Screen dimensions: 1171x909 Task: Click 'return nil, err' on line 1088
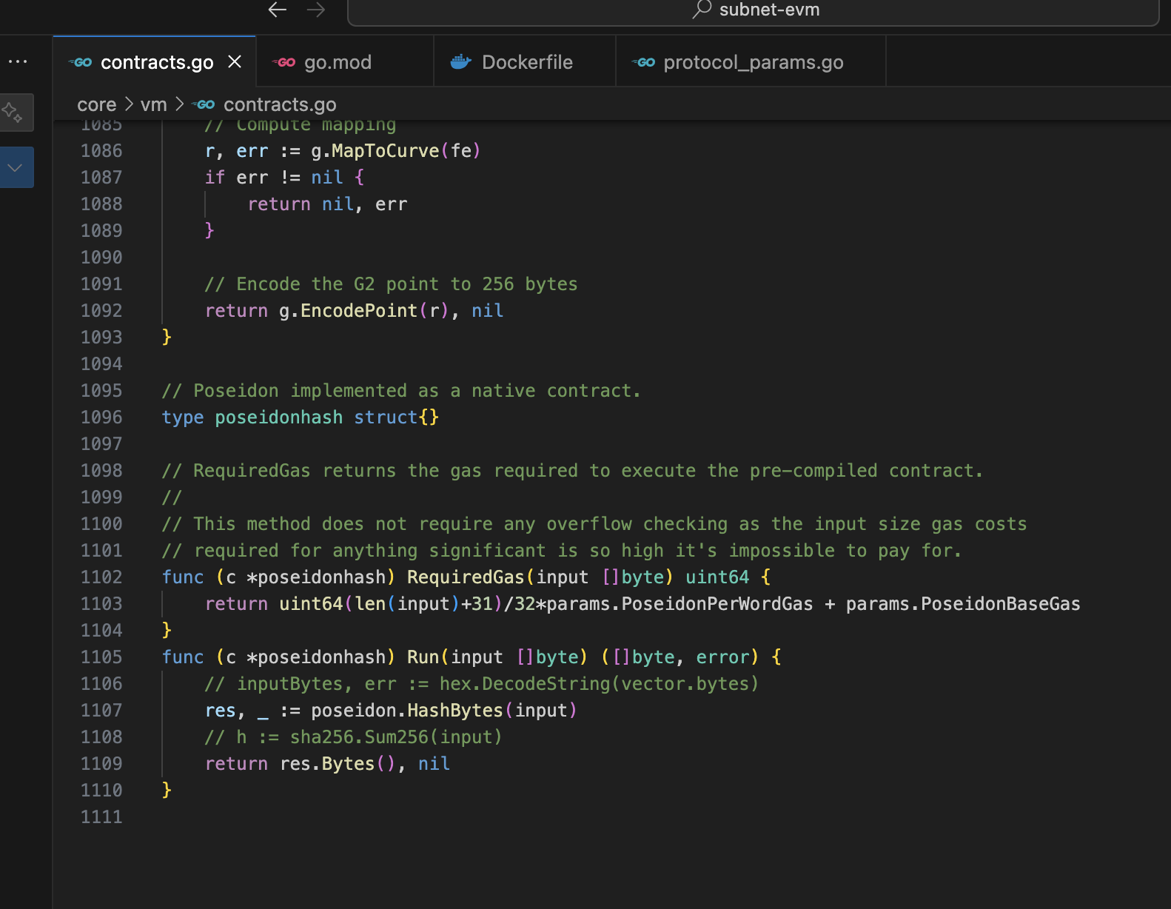pos(327,204)
